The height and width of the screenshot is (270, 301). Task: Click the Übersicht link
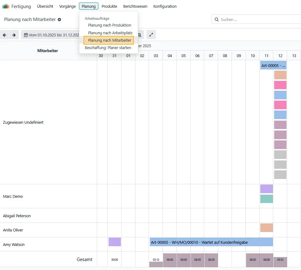[x=45, y=6]
